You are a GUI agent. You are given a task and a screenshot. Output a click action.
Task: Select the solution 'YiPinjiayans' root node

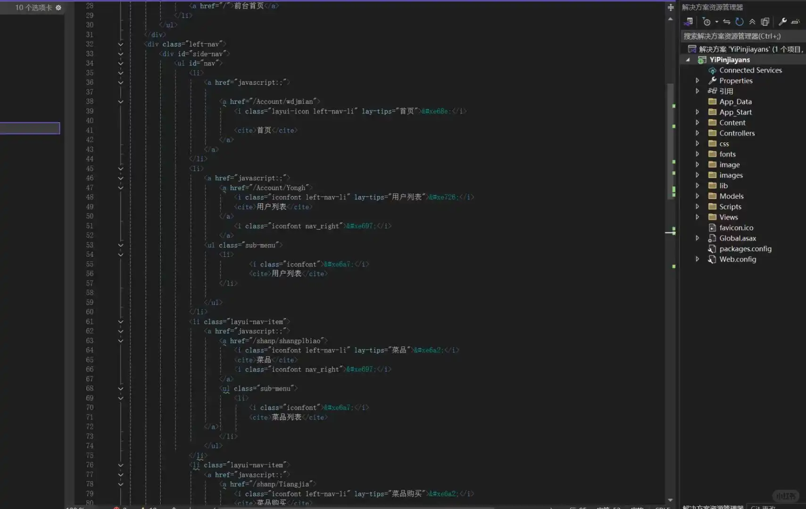(750, 49)
